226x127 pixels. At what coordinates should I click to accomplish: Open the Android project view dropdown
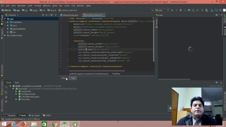12,15
